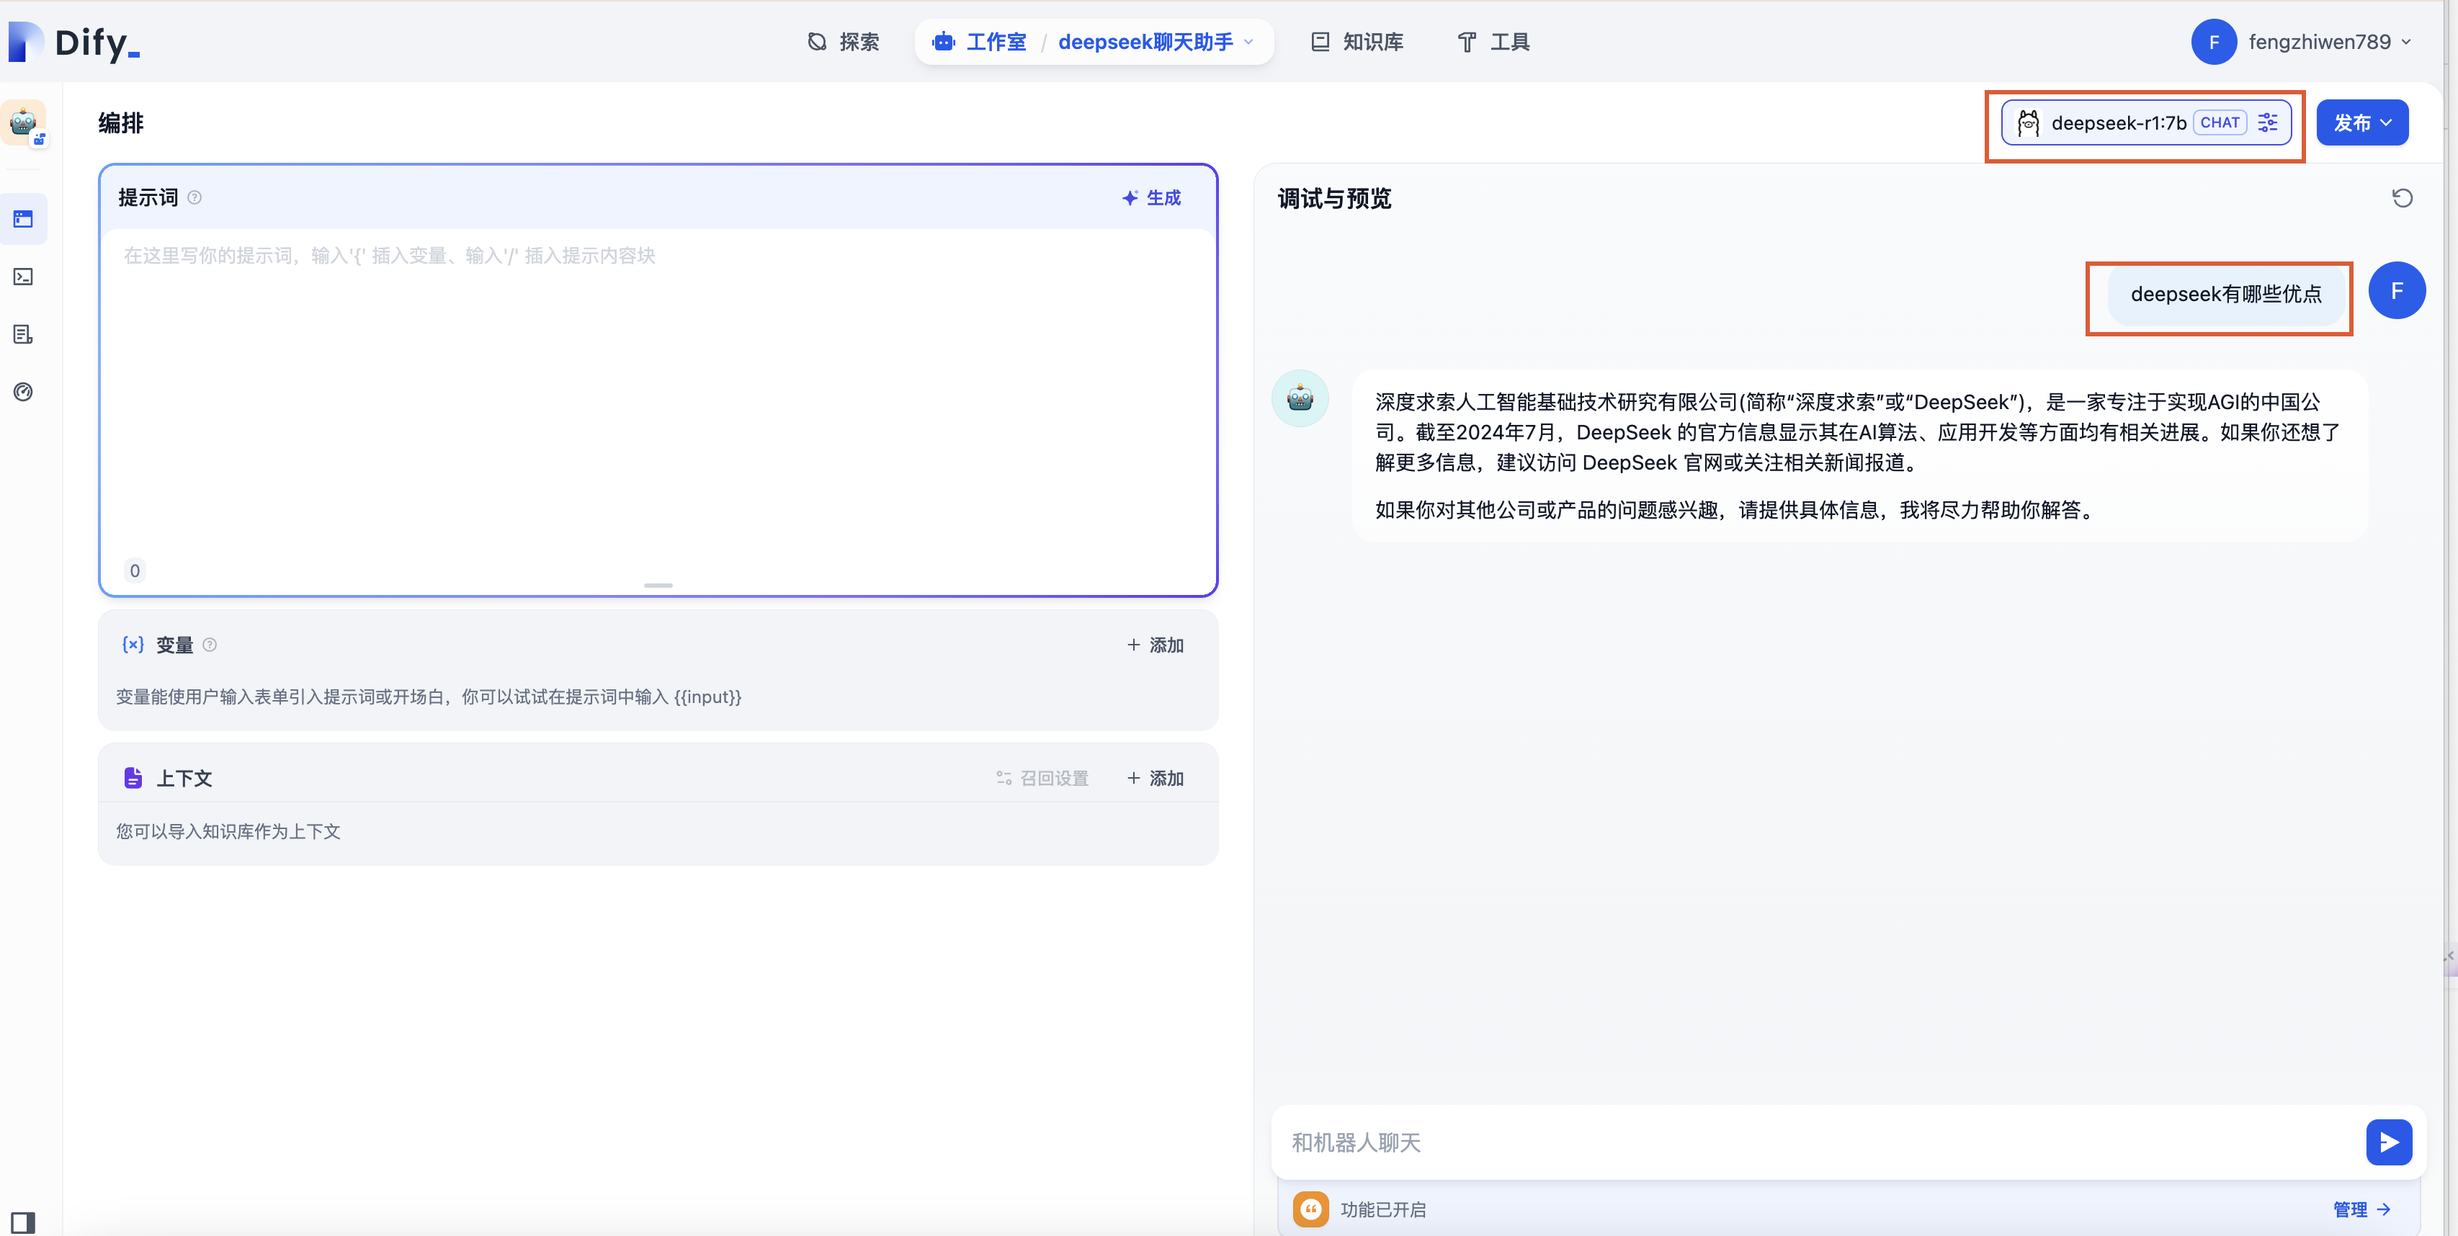Send message with the blue arrow button
This screenshot has height=1236, width=2458.
[2388, 1142]
